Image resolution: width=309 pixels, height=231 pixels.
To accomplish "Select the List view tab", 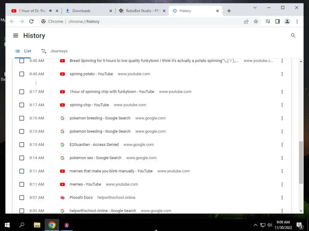I will point(23,51).
